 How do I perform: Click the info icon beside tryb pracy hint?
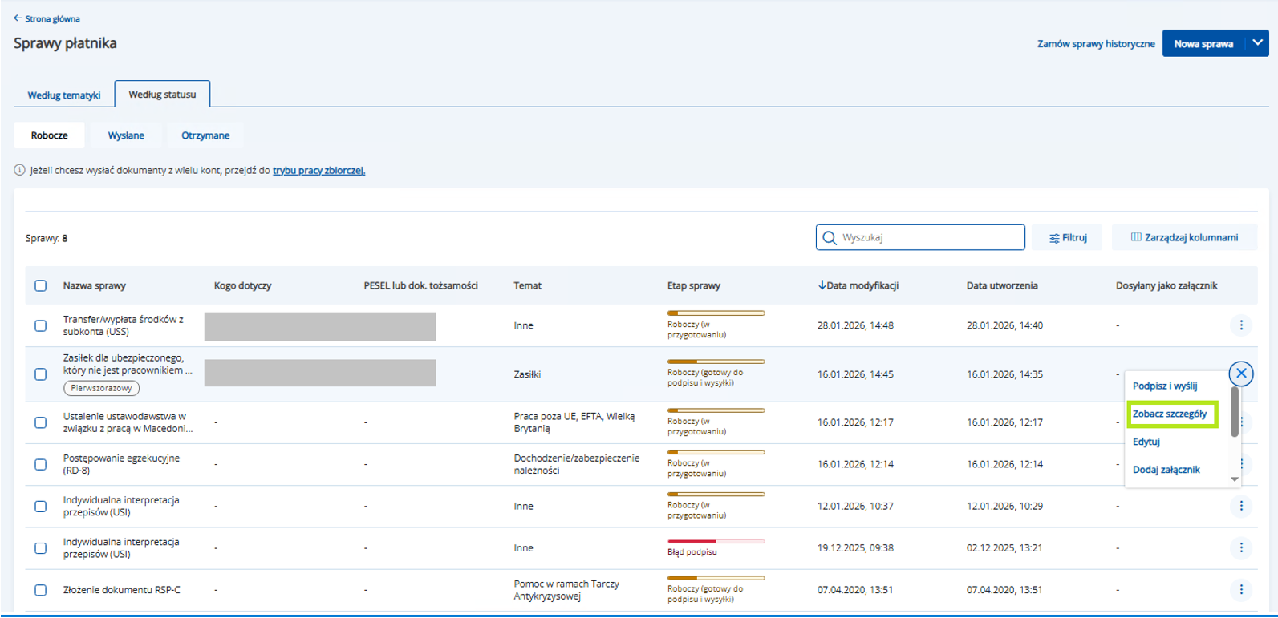coord(20,170)
